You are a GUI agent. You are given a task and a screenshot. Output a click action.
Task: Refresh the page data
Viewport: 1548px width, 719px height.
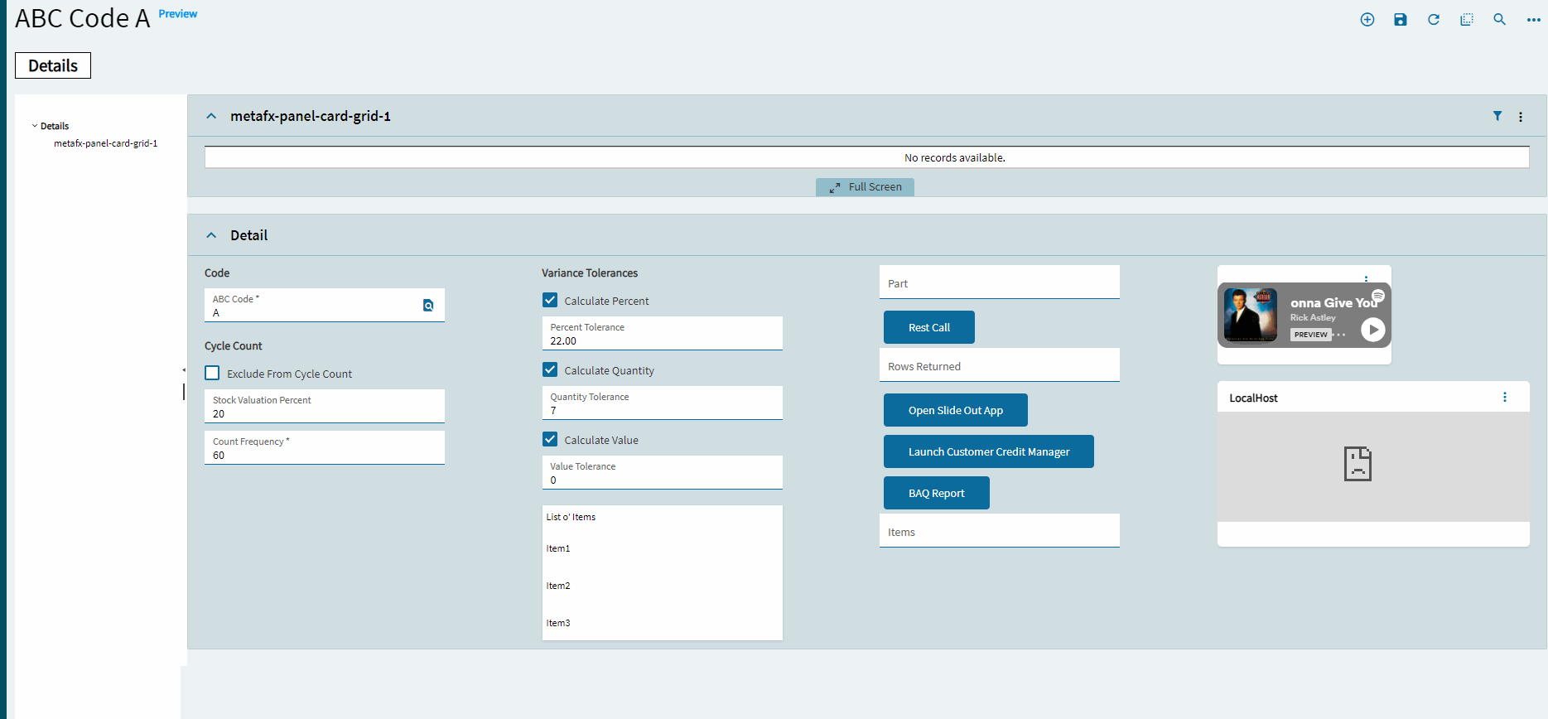[1434, 20]
